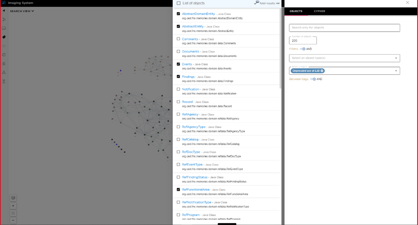
Task: Open the sliders settings icon in sidebar
Action: pyautogui.click(x=4, y=64)
